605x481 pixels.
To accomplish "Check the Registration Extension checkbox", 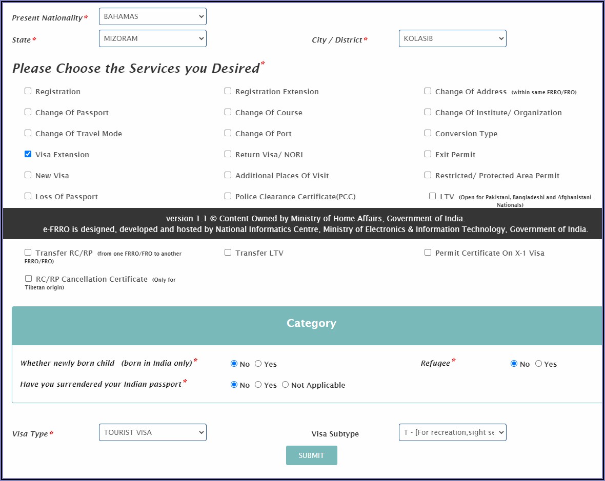I will [228, 91].
